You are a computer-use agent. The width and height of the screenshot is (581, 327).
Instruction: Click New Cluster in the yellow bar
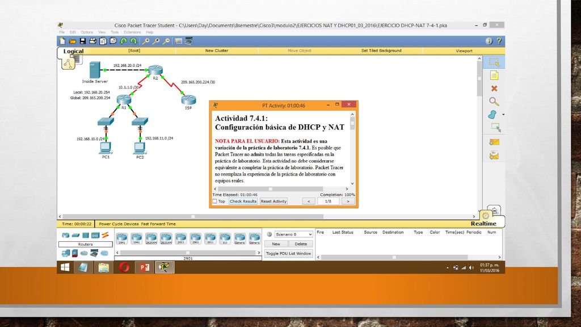217,51
